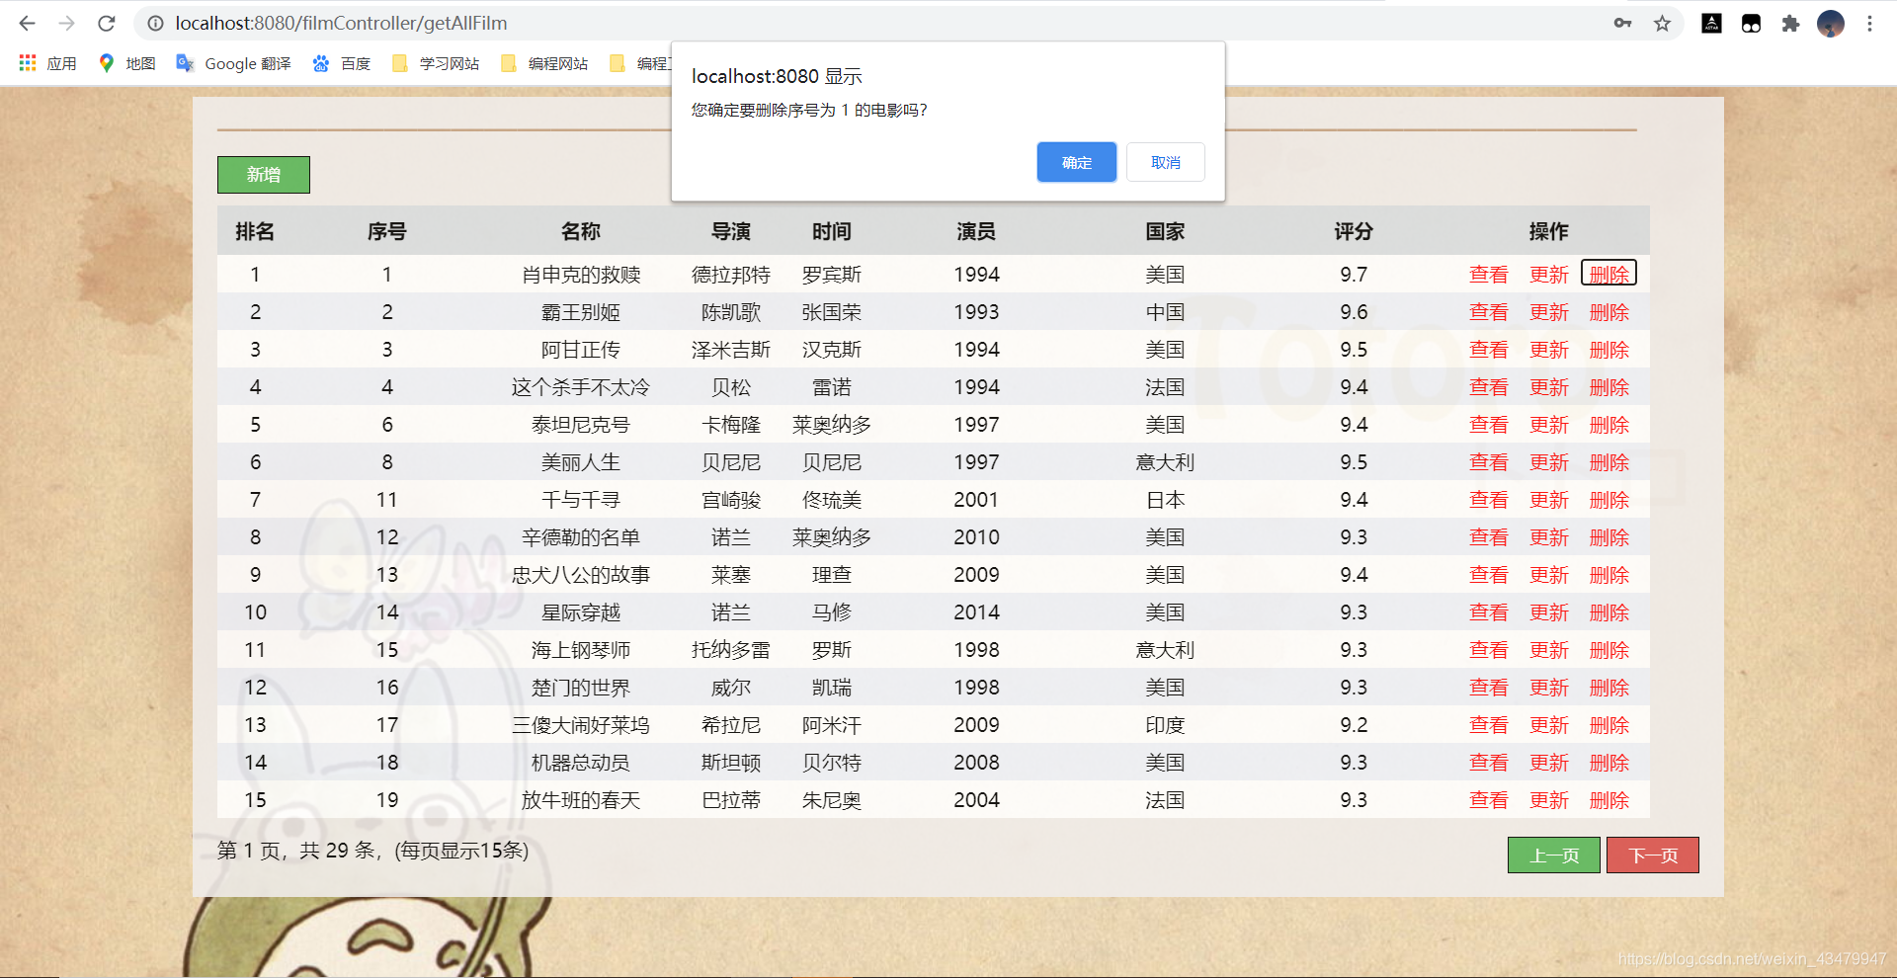Click 删除 for 霸王别姬

(x=1608, y=312)
